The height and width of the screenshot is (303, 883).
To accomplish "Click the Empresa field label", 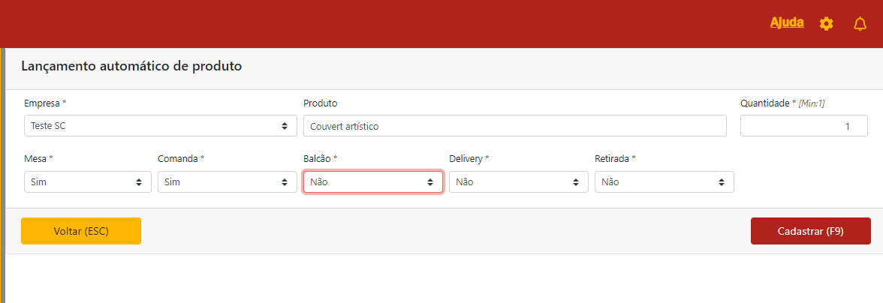I will [44, 103].
